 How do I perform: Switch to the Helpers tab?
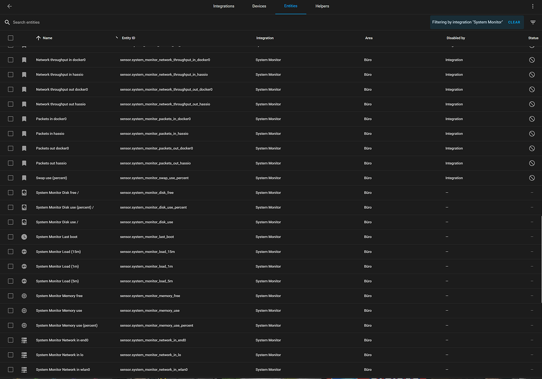322,6
